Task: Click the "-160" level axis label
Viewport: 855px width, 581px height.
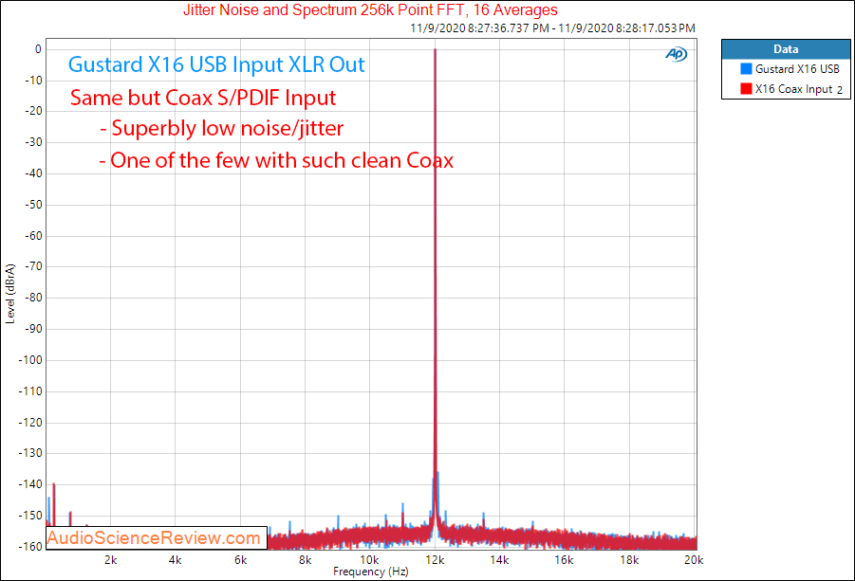Action: [30, 546]
